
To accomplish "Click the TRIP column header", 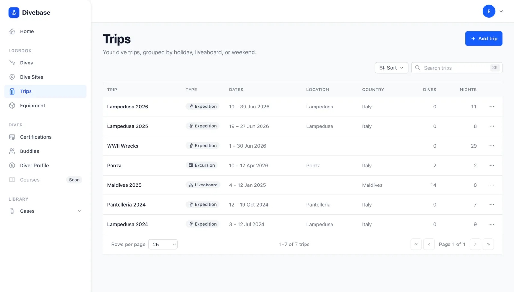I will click(112, 90).
